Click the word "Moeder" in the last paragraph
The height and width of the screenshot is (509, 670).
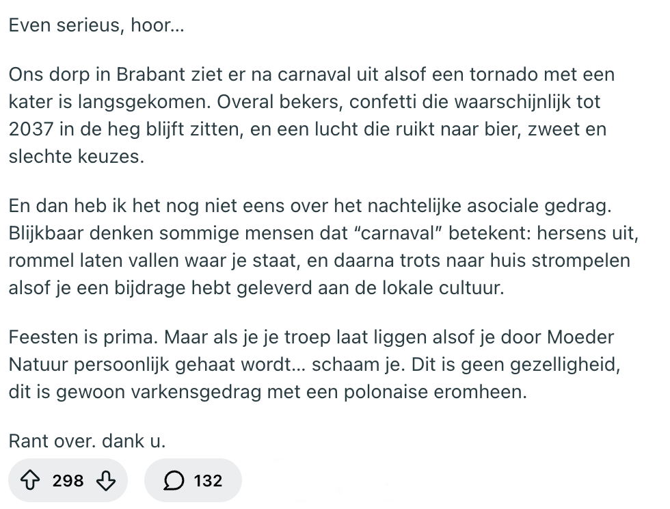(x=580, y=337)
